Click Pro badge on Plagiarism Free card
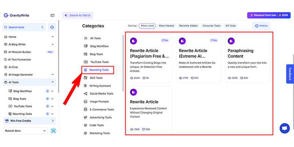This screenshot has height=147, width=294. (165, 40)
